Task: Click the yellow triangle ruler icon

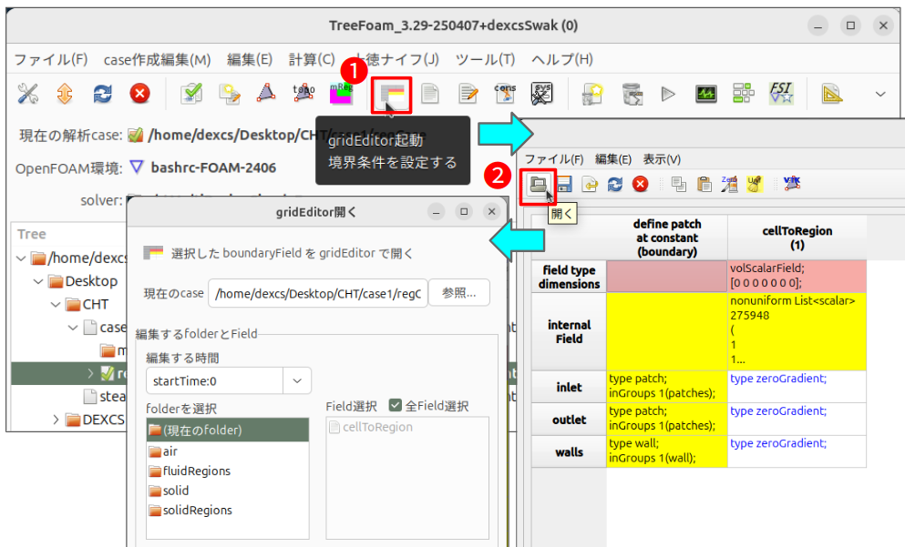Action: (832, 94)
